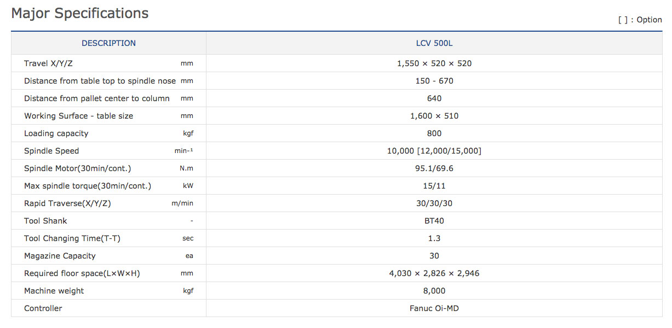Click the DESCRIPTION column header
Screen dimensions: 672x328
[x=108, y=43]
